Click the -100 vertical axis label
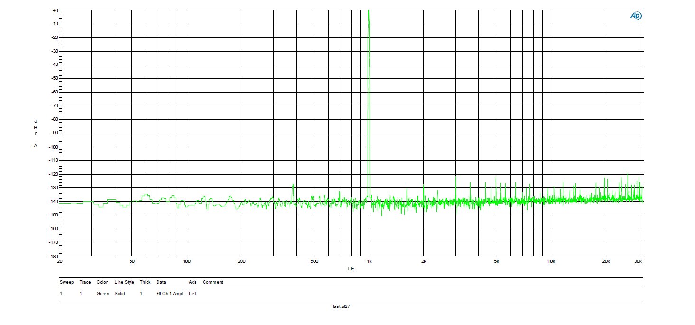This screenshot has height=325, width=695. 53,147
